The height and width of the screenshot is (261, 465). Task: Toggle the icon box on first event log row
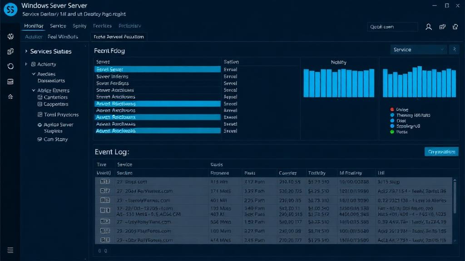point(104,181)
